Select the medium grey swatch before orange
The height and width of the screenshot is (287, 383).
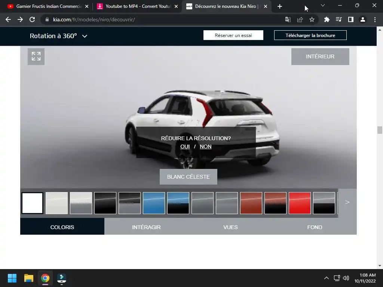coord(227,203)
